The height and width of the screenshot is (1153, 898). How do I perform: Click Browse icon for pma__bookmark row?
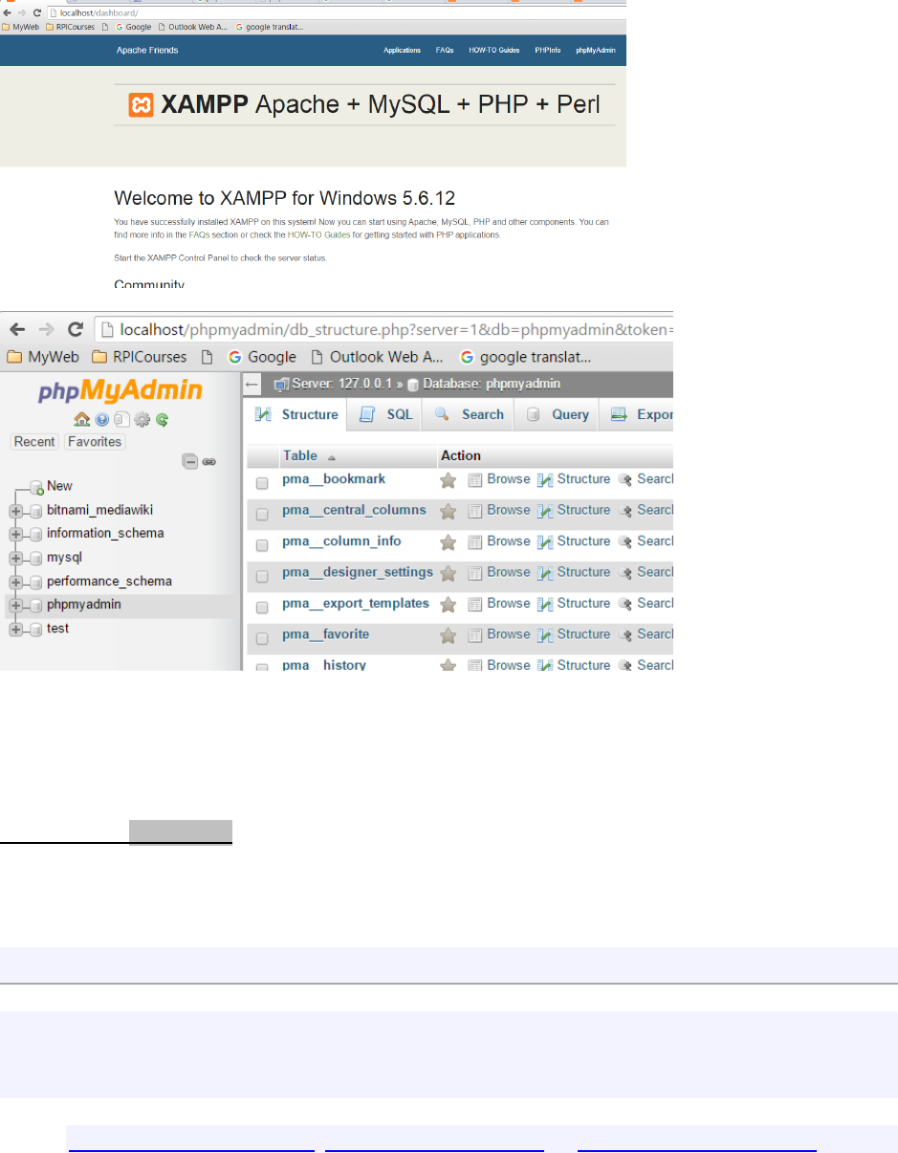tap(475, 480)
